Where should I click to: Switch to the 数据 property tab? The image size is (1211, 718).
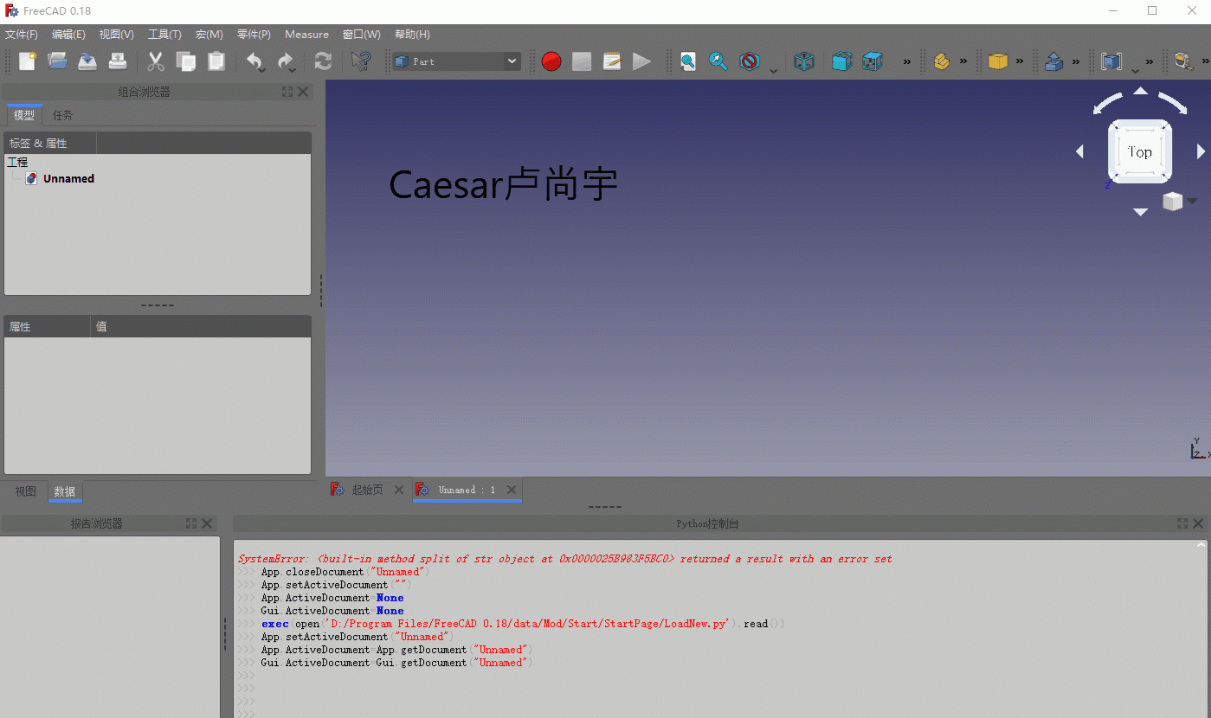coord(64,491)
